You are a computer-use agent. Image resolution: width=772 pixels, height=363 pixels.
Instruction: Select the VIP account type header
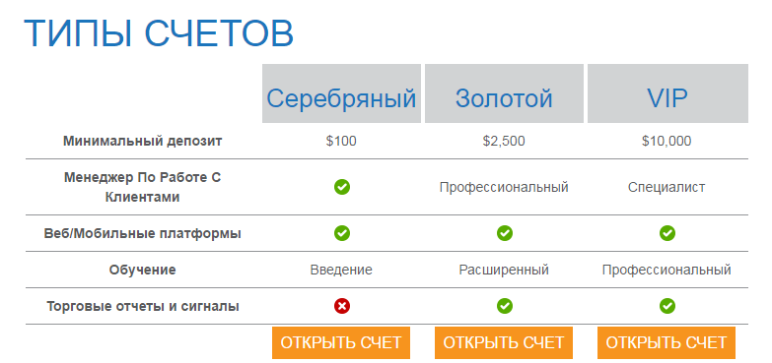667,93
